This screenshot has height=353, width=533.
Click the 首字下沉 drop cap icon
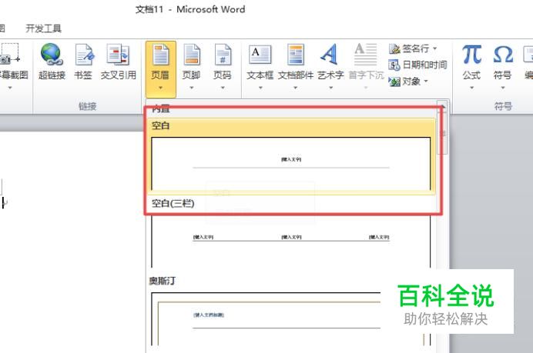[365, 55]
